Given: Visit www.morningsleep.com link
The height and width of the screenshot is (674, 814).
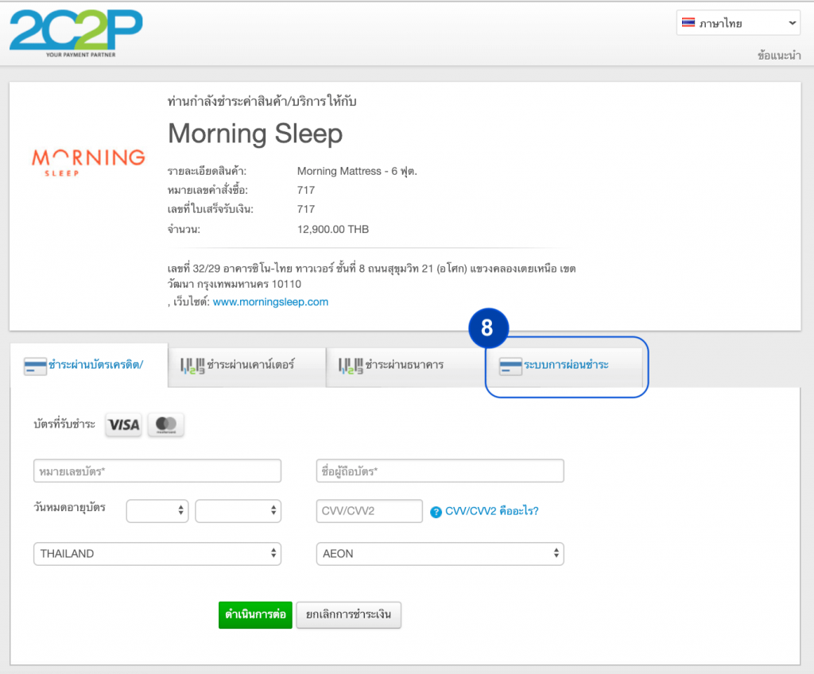Looking at the screenshot, I should [270, 302].
